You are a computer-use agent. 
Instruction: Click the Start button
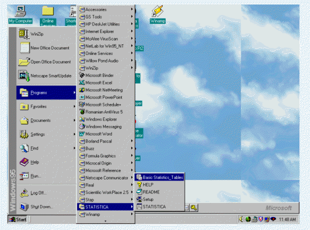(17, 219)
